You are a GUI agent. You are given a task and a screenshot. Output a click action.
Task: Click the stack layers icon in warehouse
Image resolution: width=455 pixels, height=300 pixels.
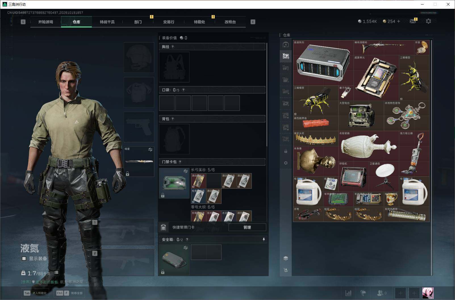[x=286, y=258]
